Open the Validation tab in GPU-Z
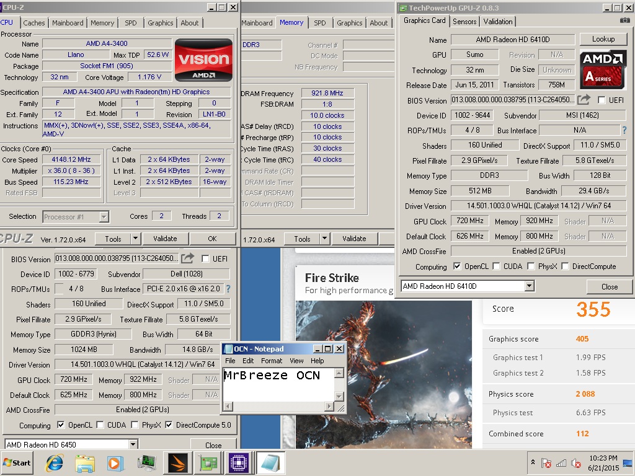 coord(498,22)
